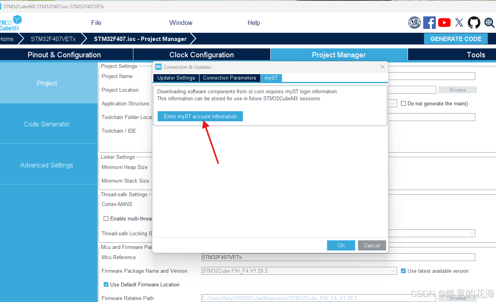Switch to Clock Configuration tab
This screenshot has height=302, width=496.
201,55
